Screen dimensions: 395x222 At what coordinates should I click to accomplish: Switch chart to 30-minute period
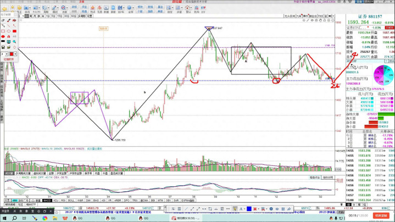[x=66, y=16]
